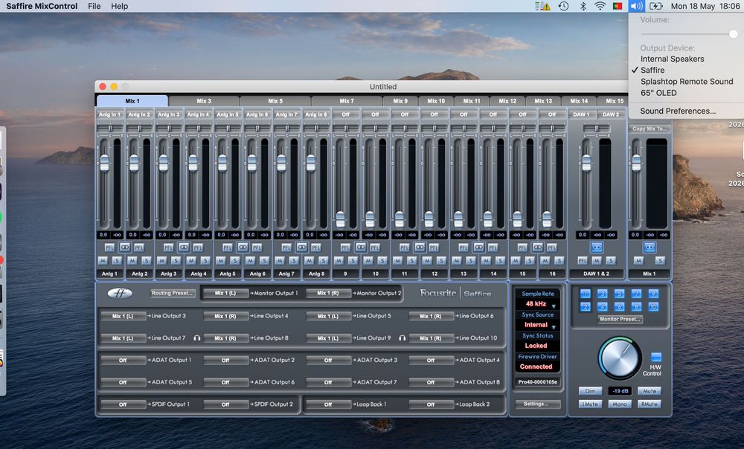The image size is (744, 449).
Task: Open the Sample Rate 48 kHz dropdown
Action: pyautogui.click(x=538, y=304)
